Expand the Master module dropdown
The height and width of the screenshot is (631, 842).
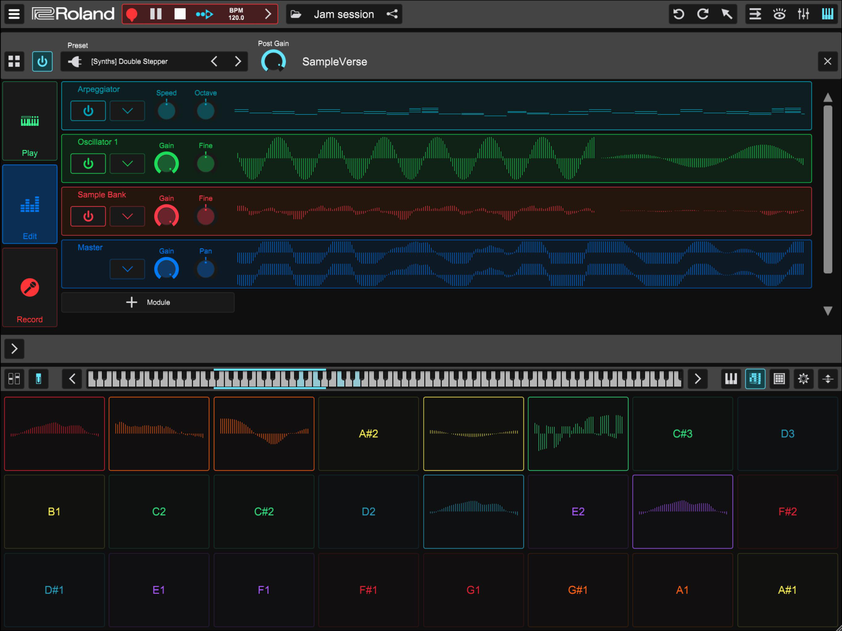coord(127,269)
